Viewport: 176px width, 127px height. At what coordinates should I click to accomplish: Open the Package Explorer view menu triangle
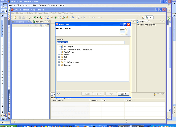(x=48, y=25)
